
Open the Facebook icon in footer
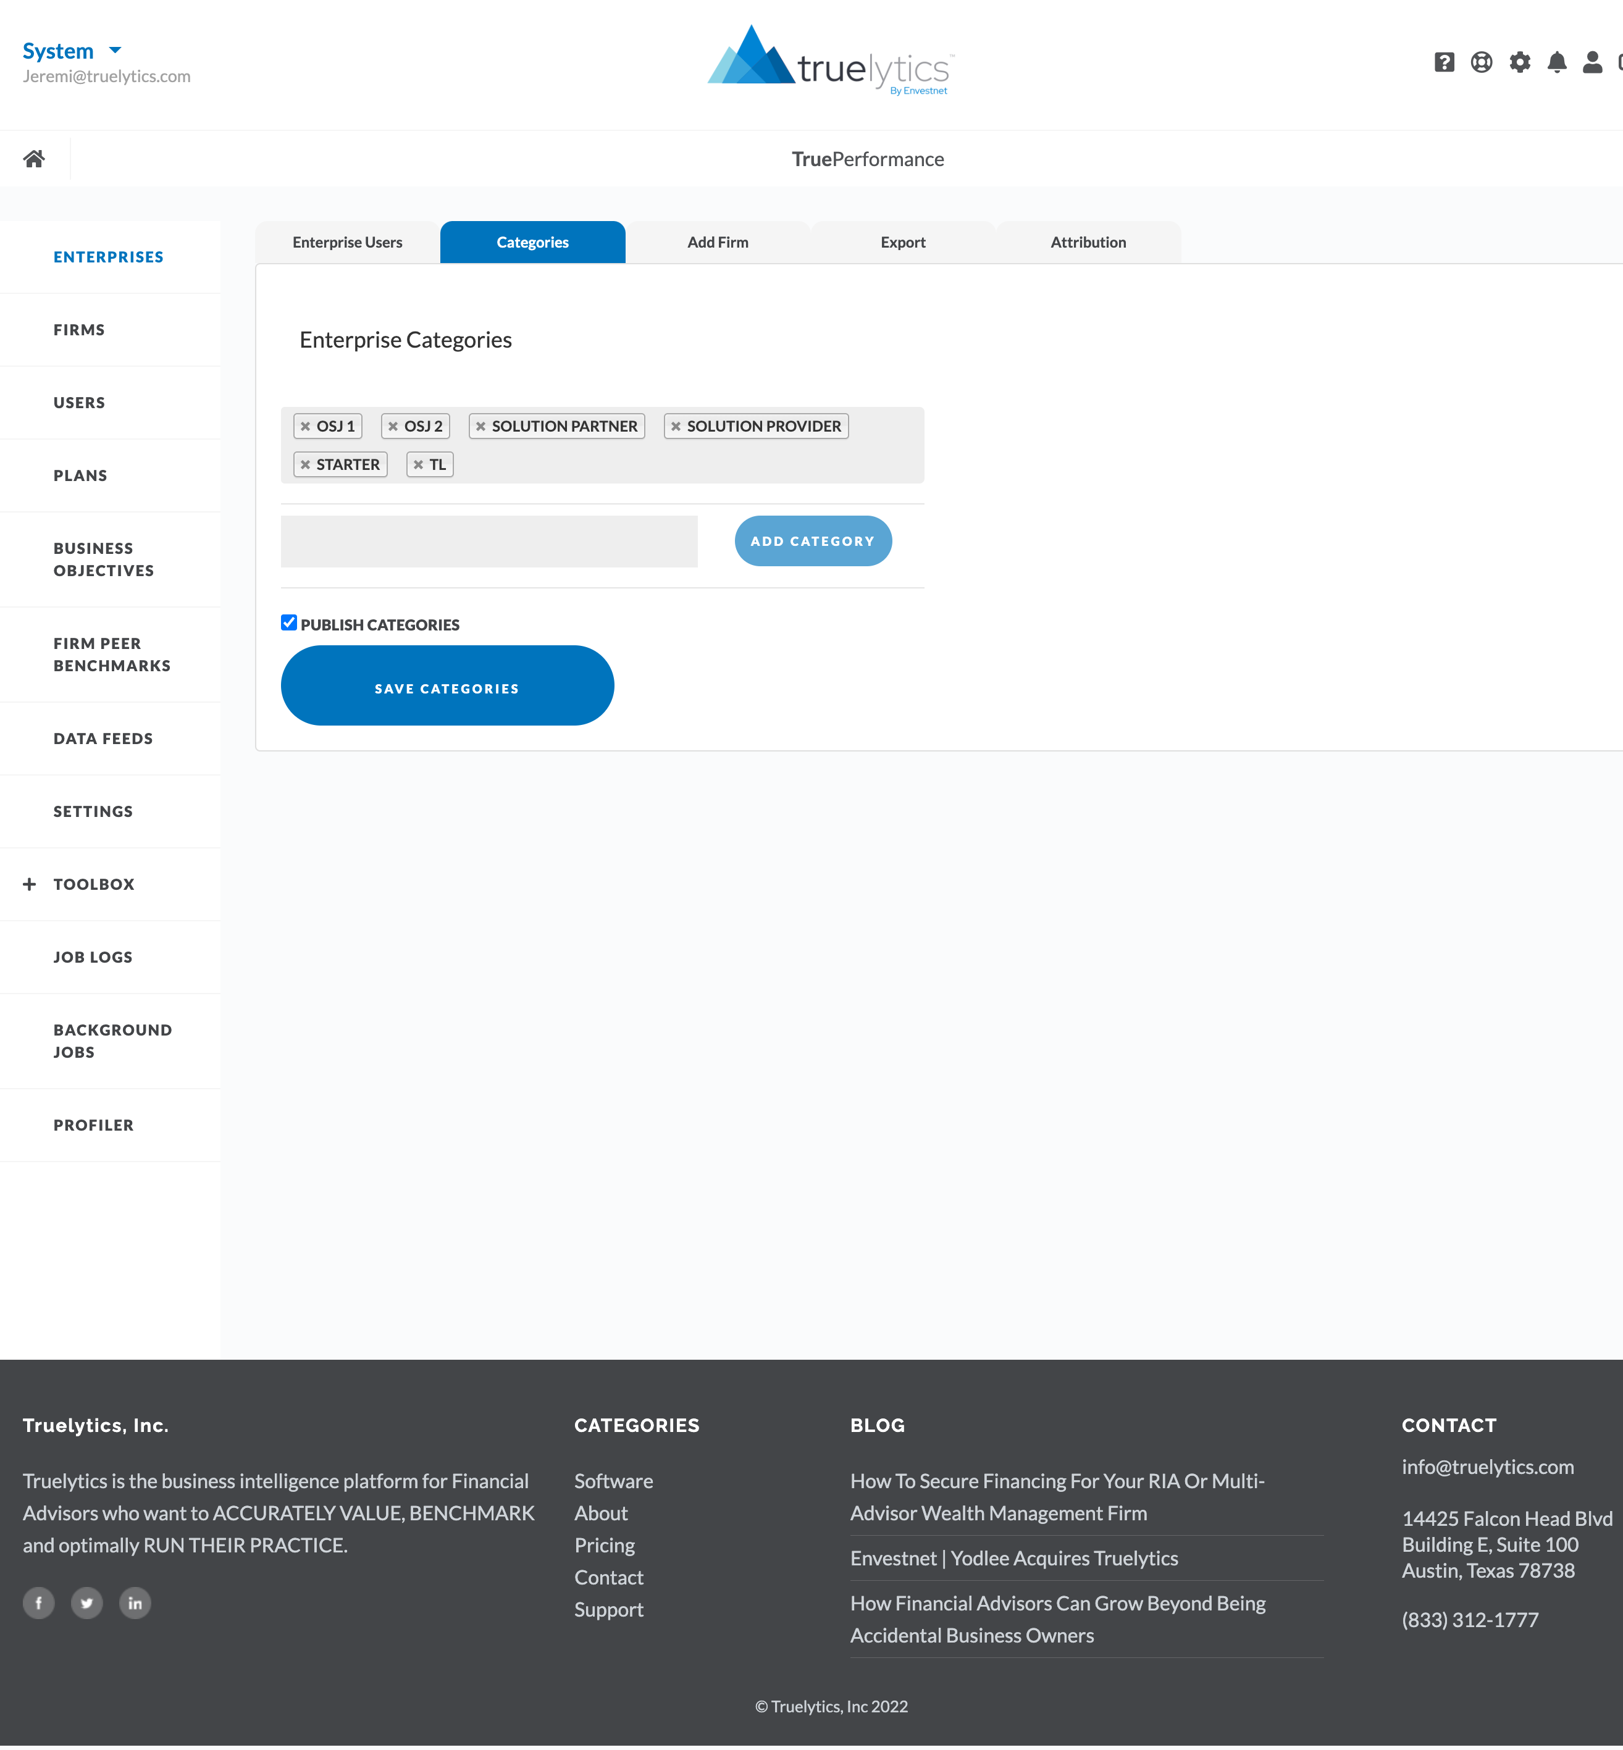[39, 1604]
